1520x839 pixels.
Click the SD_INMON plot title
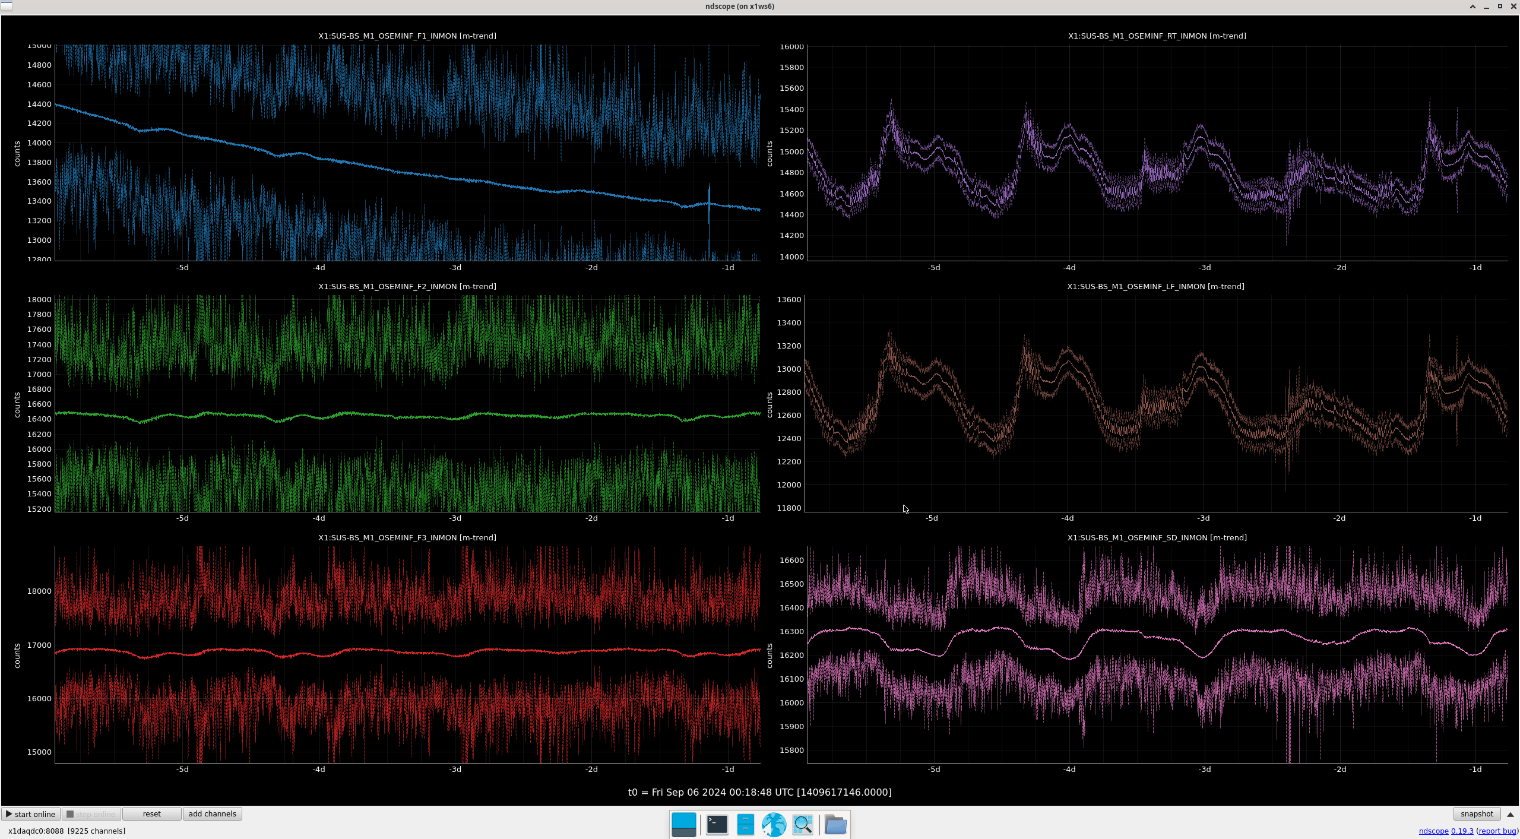1157,537
